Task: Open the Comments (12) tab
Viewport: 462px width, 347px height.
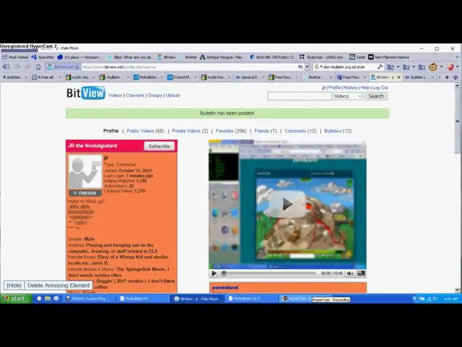Action: (300, 131)
